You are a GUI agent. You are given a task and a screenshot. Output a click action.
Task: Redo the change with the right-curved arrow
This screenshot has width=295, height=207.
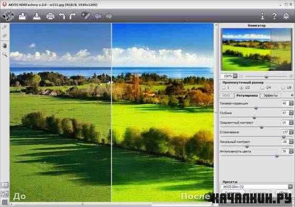73,16
